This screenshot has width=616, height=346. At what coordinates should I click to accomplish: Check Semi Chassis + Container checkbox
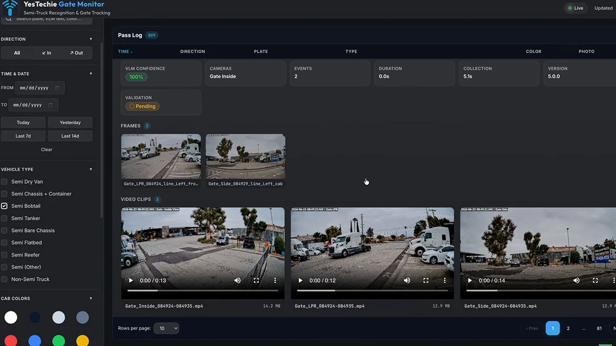point(4,194)
